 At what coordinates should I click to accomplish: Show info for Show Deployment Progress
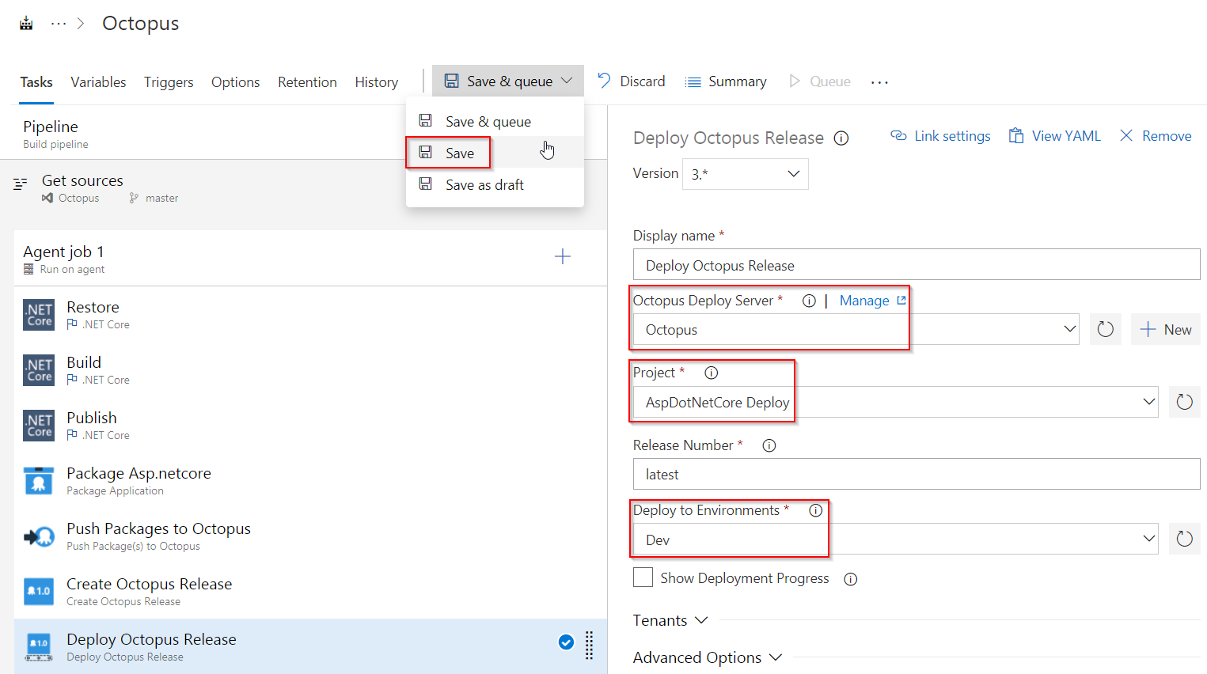pos(851,579)
